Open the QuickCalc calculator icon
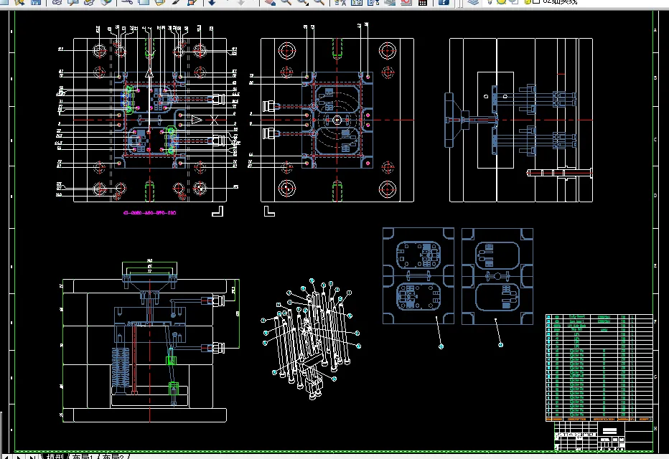Viewport: 669px width, 459px height. (x=423, y=2)
